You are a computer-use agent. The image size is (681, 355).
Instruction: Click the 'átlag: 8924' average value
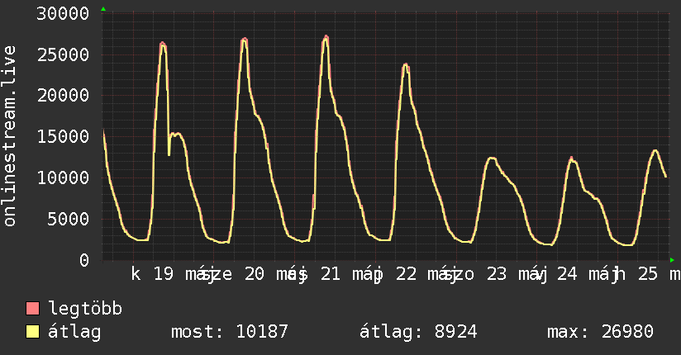[x=418, y=332]
